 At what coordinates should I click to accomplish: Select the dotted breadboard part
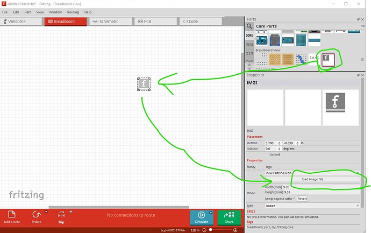262,59
